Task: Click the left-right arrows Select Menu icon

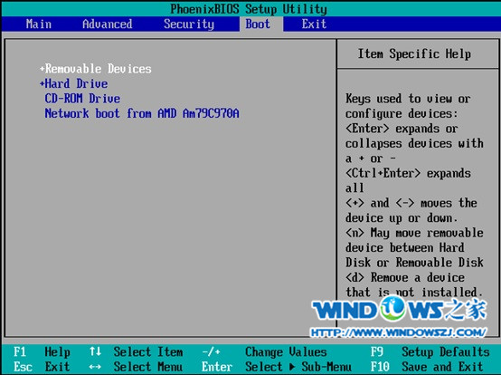Action: click(95, 367)
